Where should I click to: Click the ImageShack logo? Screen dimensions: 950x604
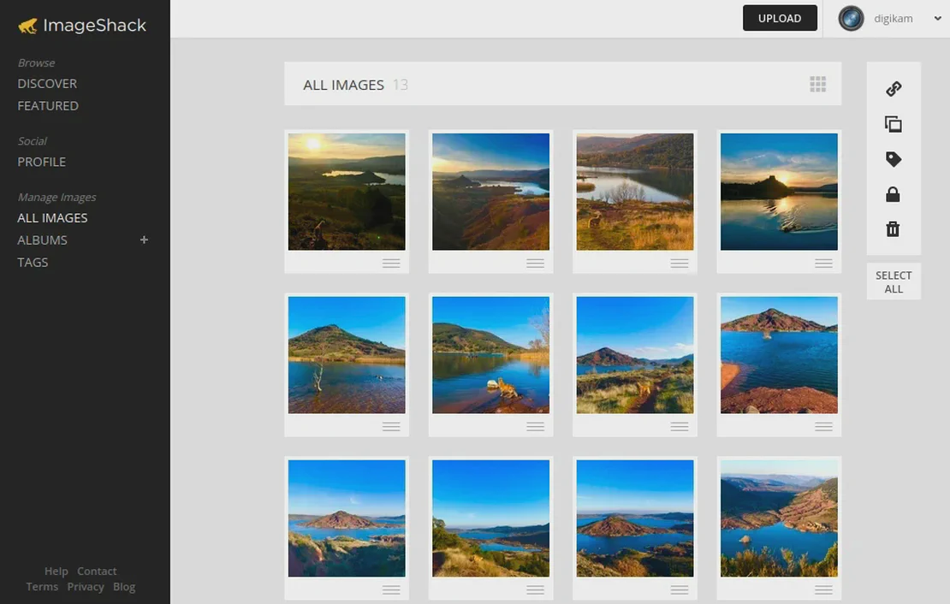pyautogui.click(x=81, y=25)
